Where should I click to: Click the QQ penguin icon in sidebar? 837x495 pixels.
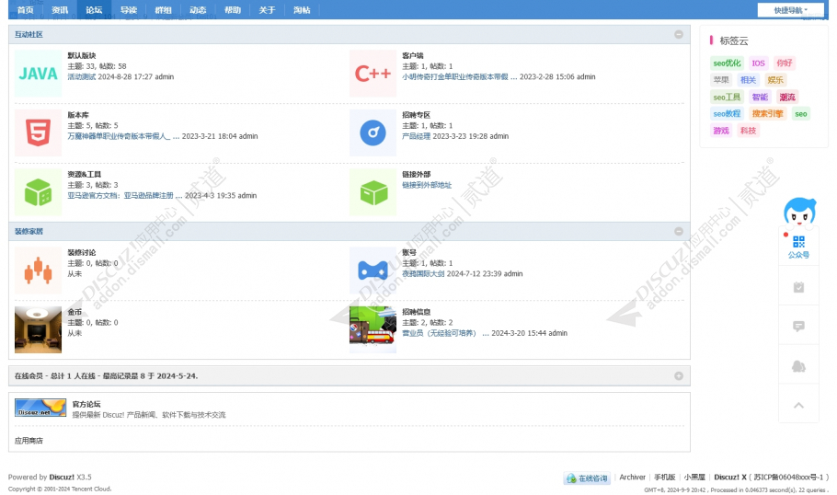point(798,366)
